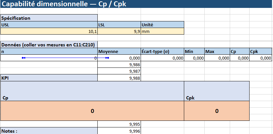This screenshot has height=134, width=273.
Task: Select the USL value cell 10,1
Action: point(49,31)
